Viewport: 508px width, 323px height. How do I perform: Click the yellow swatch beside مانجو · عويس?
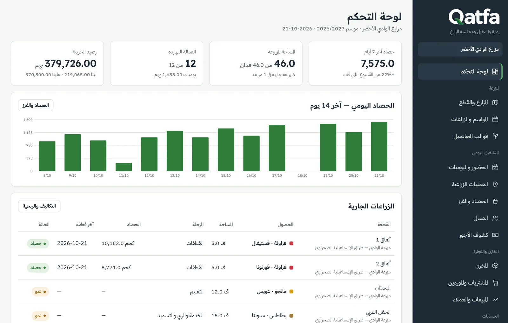click(291, 292)
